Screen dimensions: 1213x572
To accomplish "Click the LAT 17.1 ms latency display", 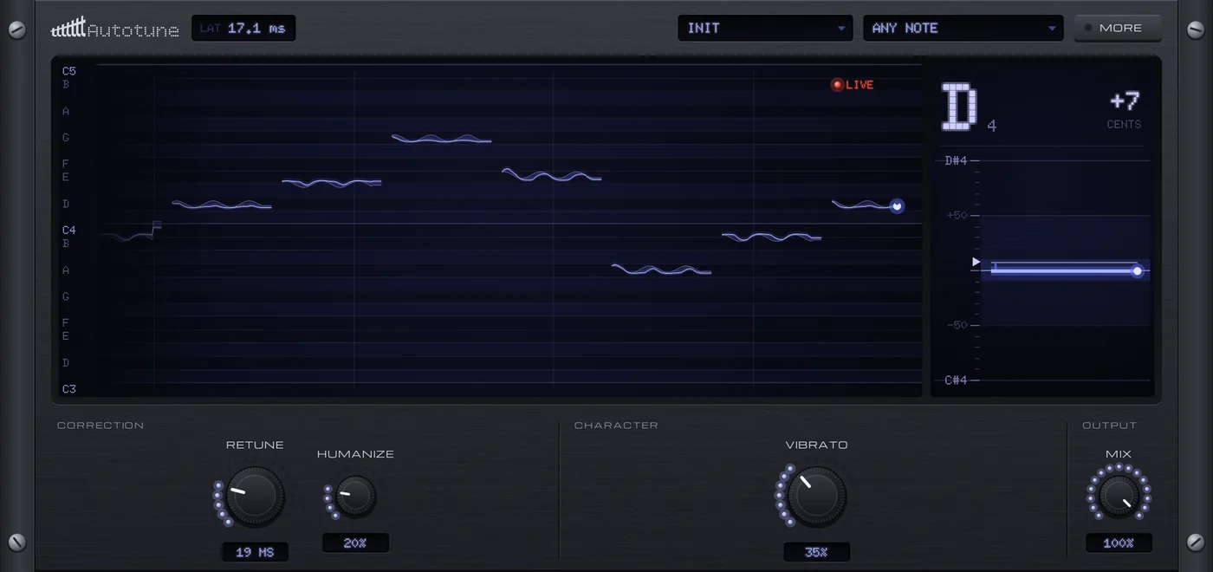I will (243, 28).
